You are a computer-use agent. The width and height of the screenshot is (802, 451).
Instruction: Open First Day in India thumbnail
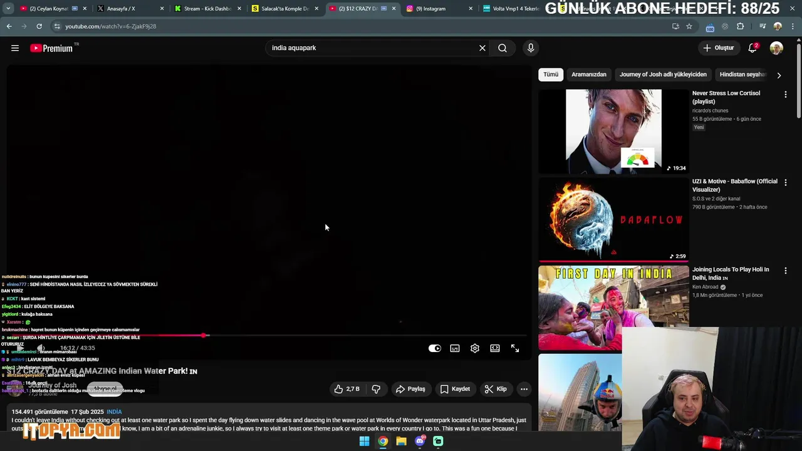[x=613, y=308]
